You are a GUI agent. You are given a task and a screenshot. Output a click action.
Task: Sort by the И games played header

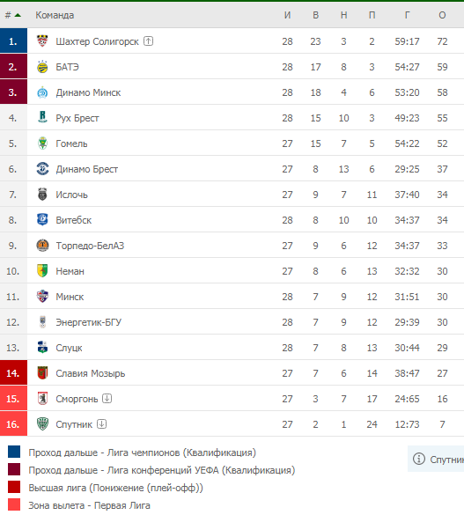pyautogui.click(x=287, y=15)
